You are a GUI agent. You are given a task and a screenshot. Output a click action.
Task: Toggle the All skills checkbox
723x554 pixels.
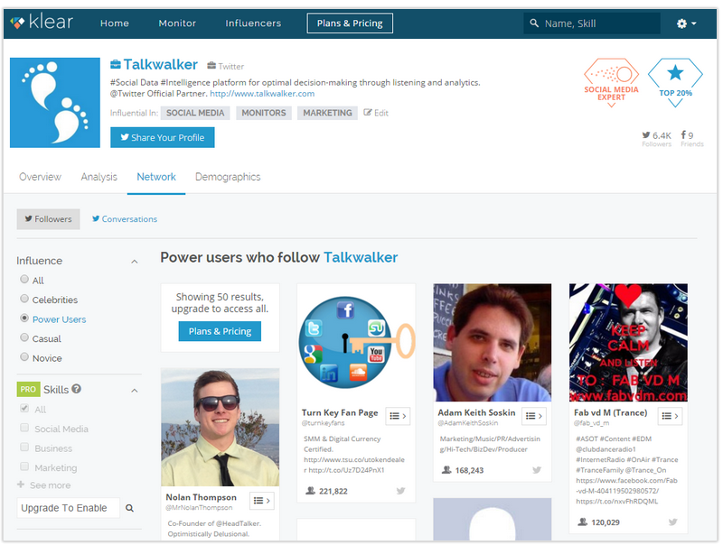click(24, 408)
